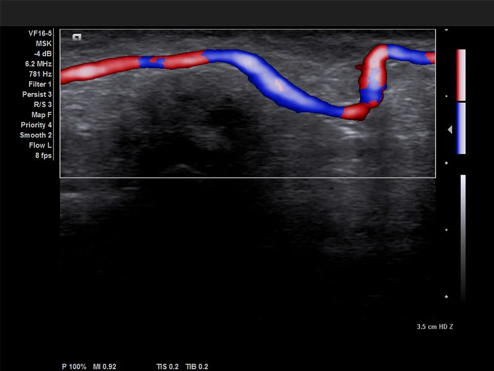
Task: Select the VF16-5 transducer label
Action: click(x=40, y=33)
